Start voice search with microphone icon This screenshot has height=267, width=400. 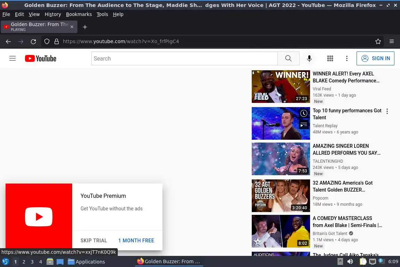coord(309,58)
